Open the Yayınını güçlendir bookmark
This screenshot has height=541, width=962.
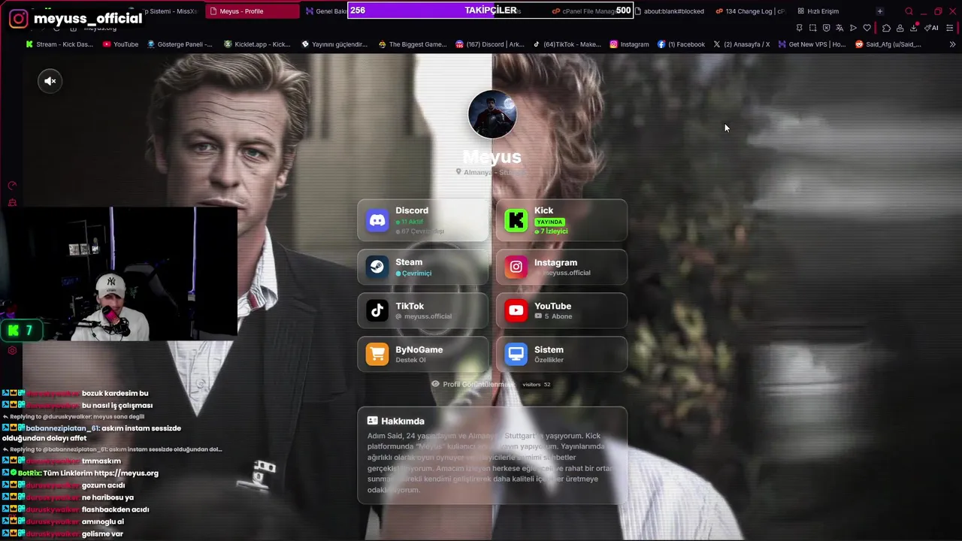tap(334, 44)
